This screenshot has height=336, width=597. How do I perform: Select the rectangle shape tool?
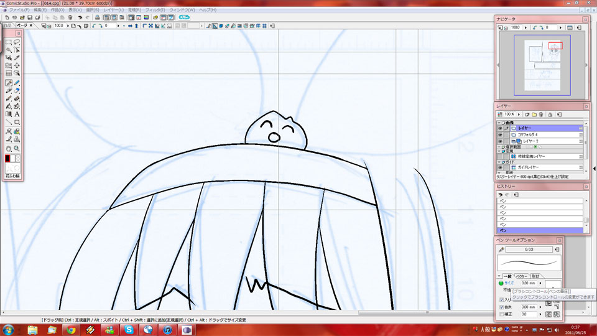[17, 123]
